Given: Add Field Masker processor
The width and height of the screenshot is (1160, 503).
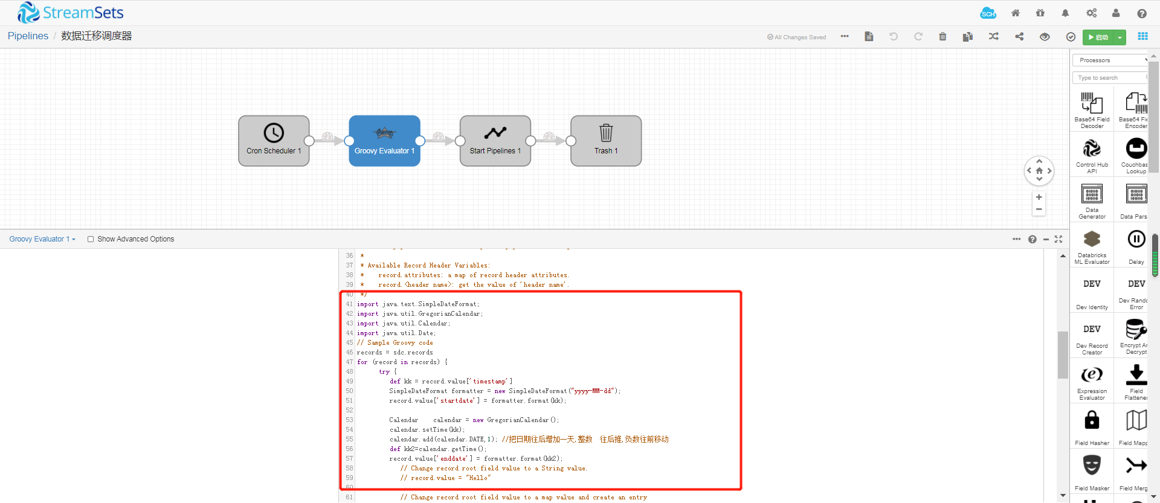Looking at the screenshot, I should (x=1092, y=473).
